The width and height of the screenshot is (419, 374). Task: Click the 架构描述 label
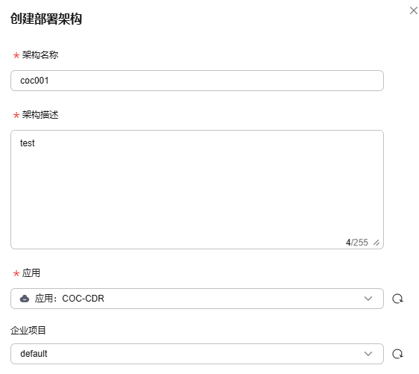click(40, 115)
